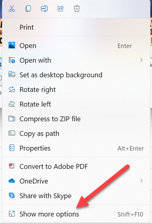The width and height of the screenshot is (152, 223).
Task: Expand the Open with submenu
Action: 76,60
